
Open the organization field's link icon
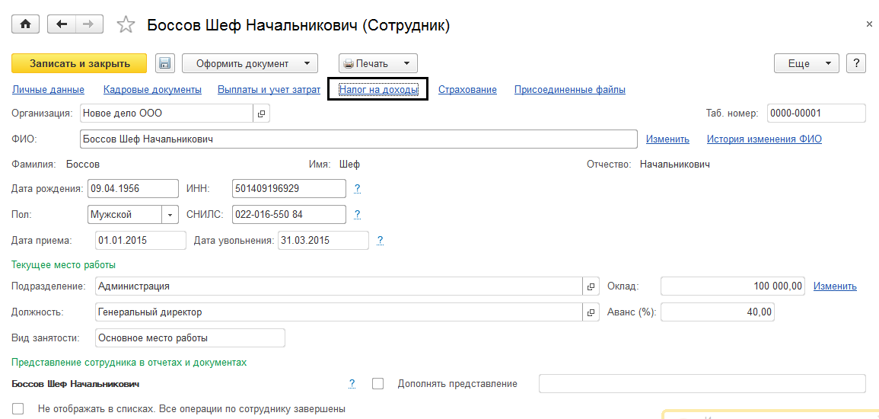261,114
